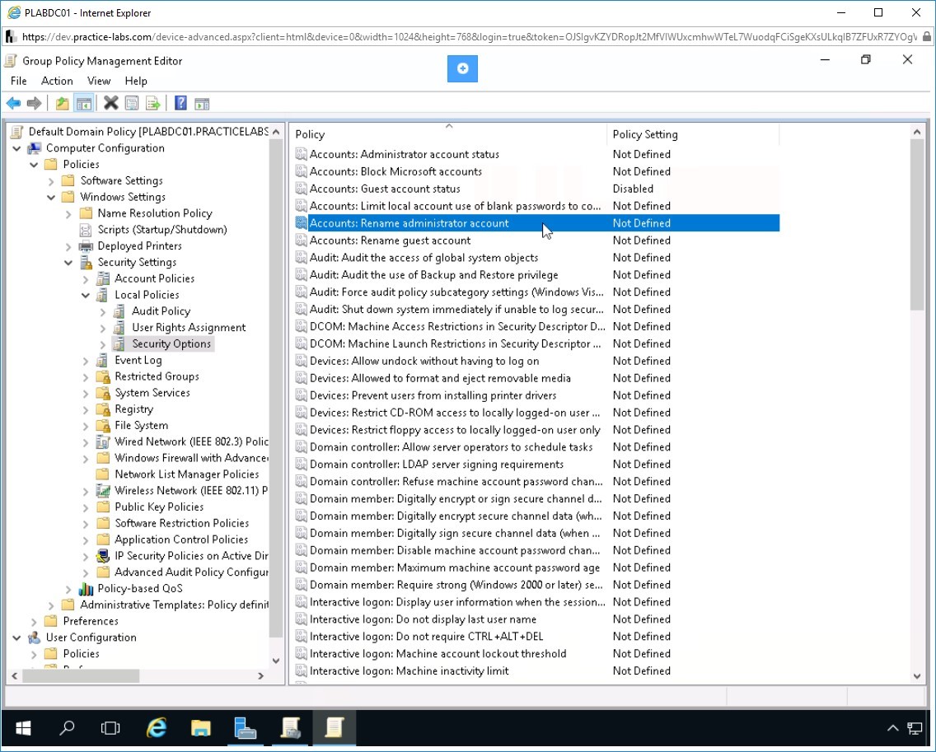Screen dimensions: 936x752
Task: Click Policy-based QoS chart icon
Action: tap(86, 588)
